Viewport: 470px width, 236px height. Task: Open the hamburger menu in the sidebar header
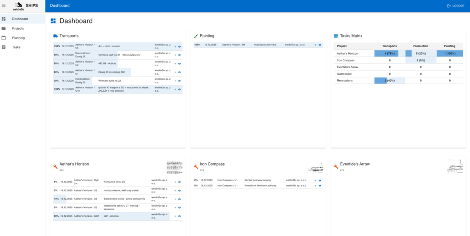[x=4, y=5]
